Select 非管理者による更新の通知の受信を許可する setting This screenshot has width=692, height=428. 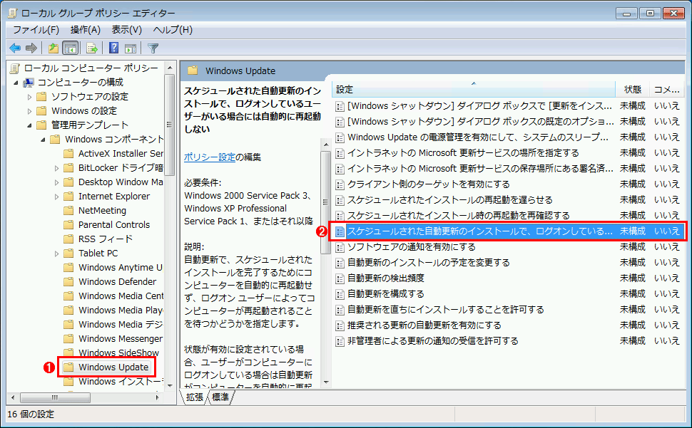tap(432, 341)
